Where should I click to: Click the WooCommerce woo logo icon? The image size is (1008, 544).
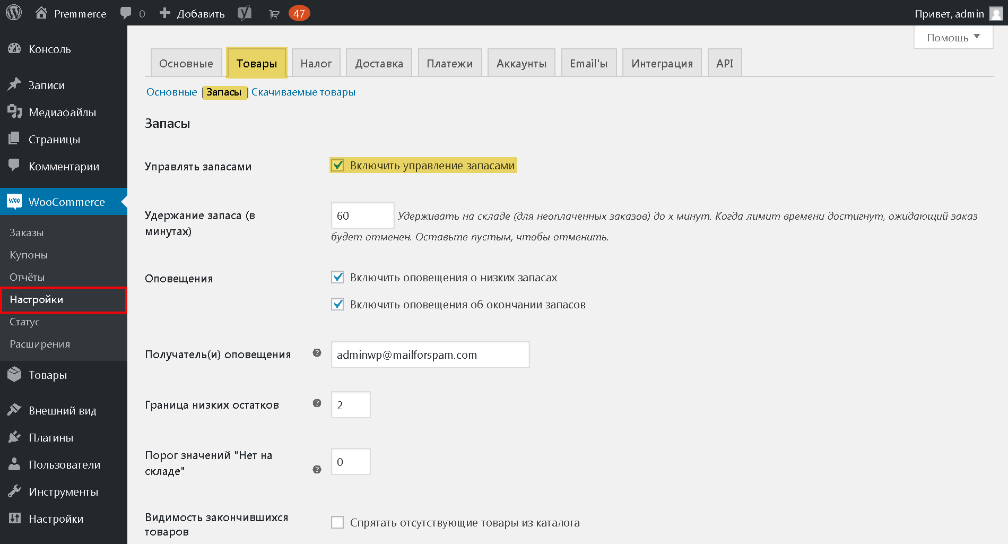(x=14, y=201)
